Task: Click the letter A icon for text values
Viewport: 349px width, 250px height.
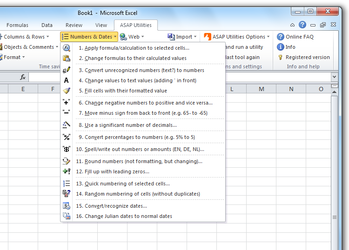Action: [67, 80]
